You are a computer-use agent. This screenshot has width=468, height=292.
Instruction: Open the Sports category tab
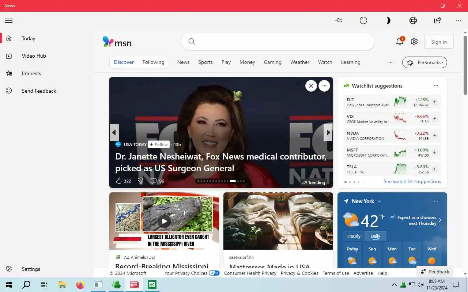[x=205, y=62]
